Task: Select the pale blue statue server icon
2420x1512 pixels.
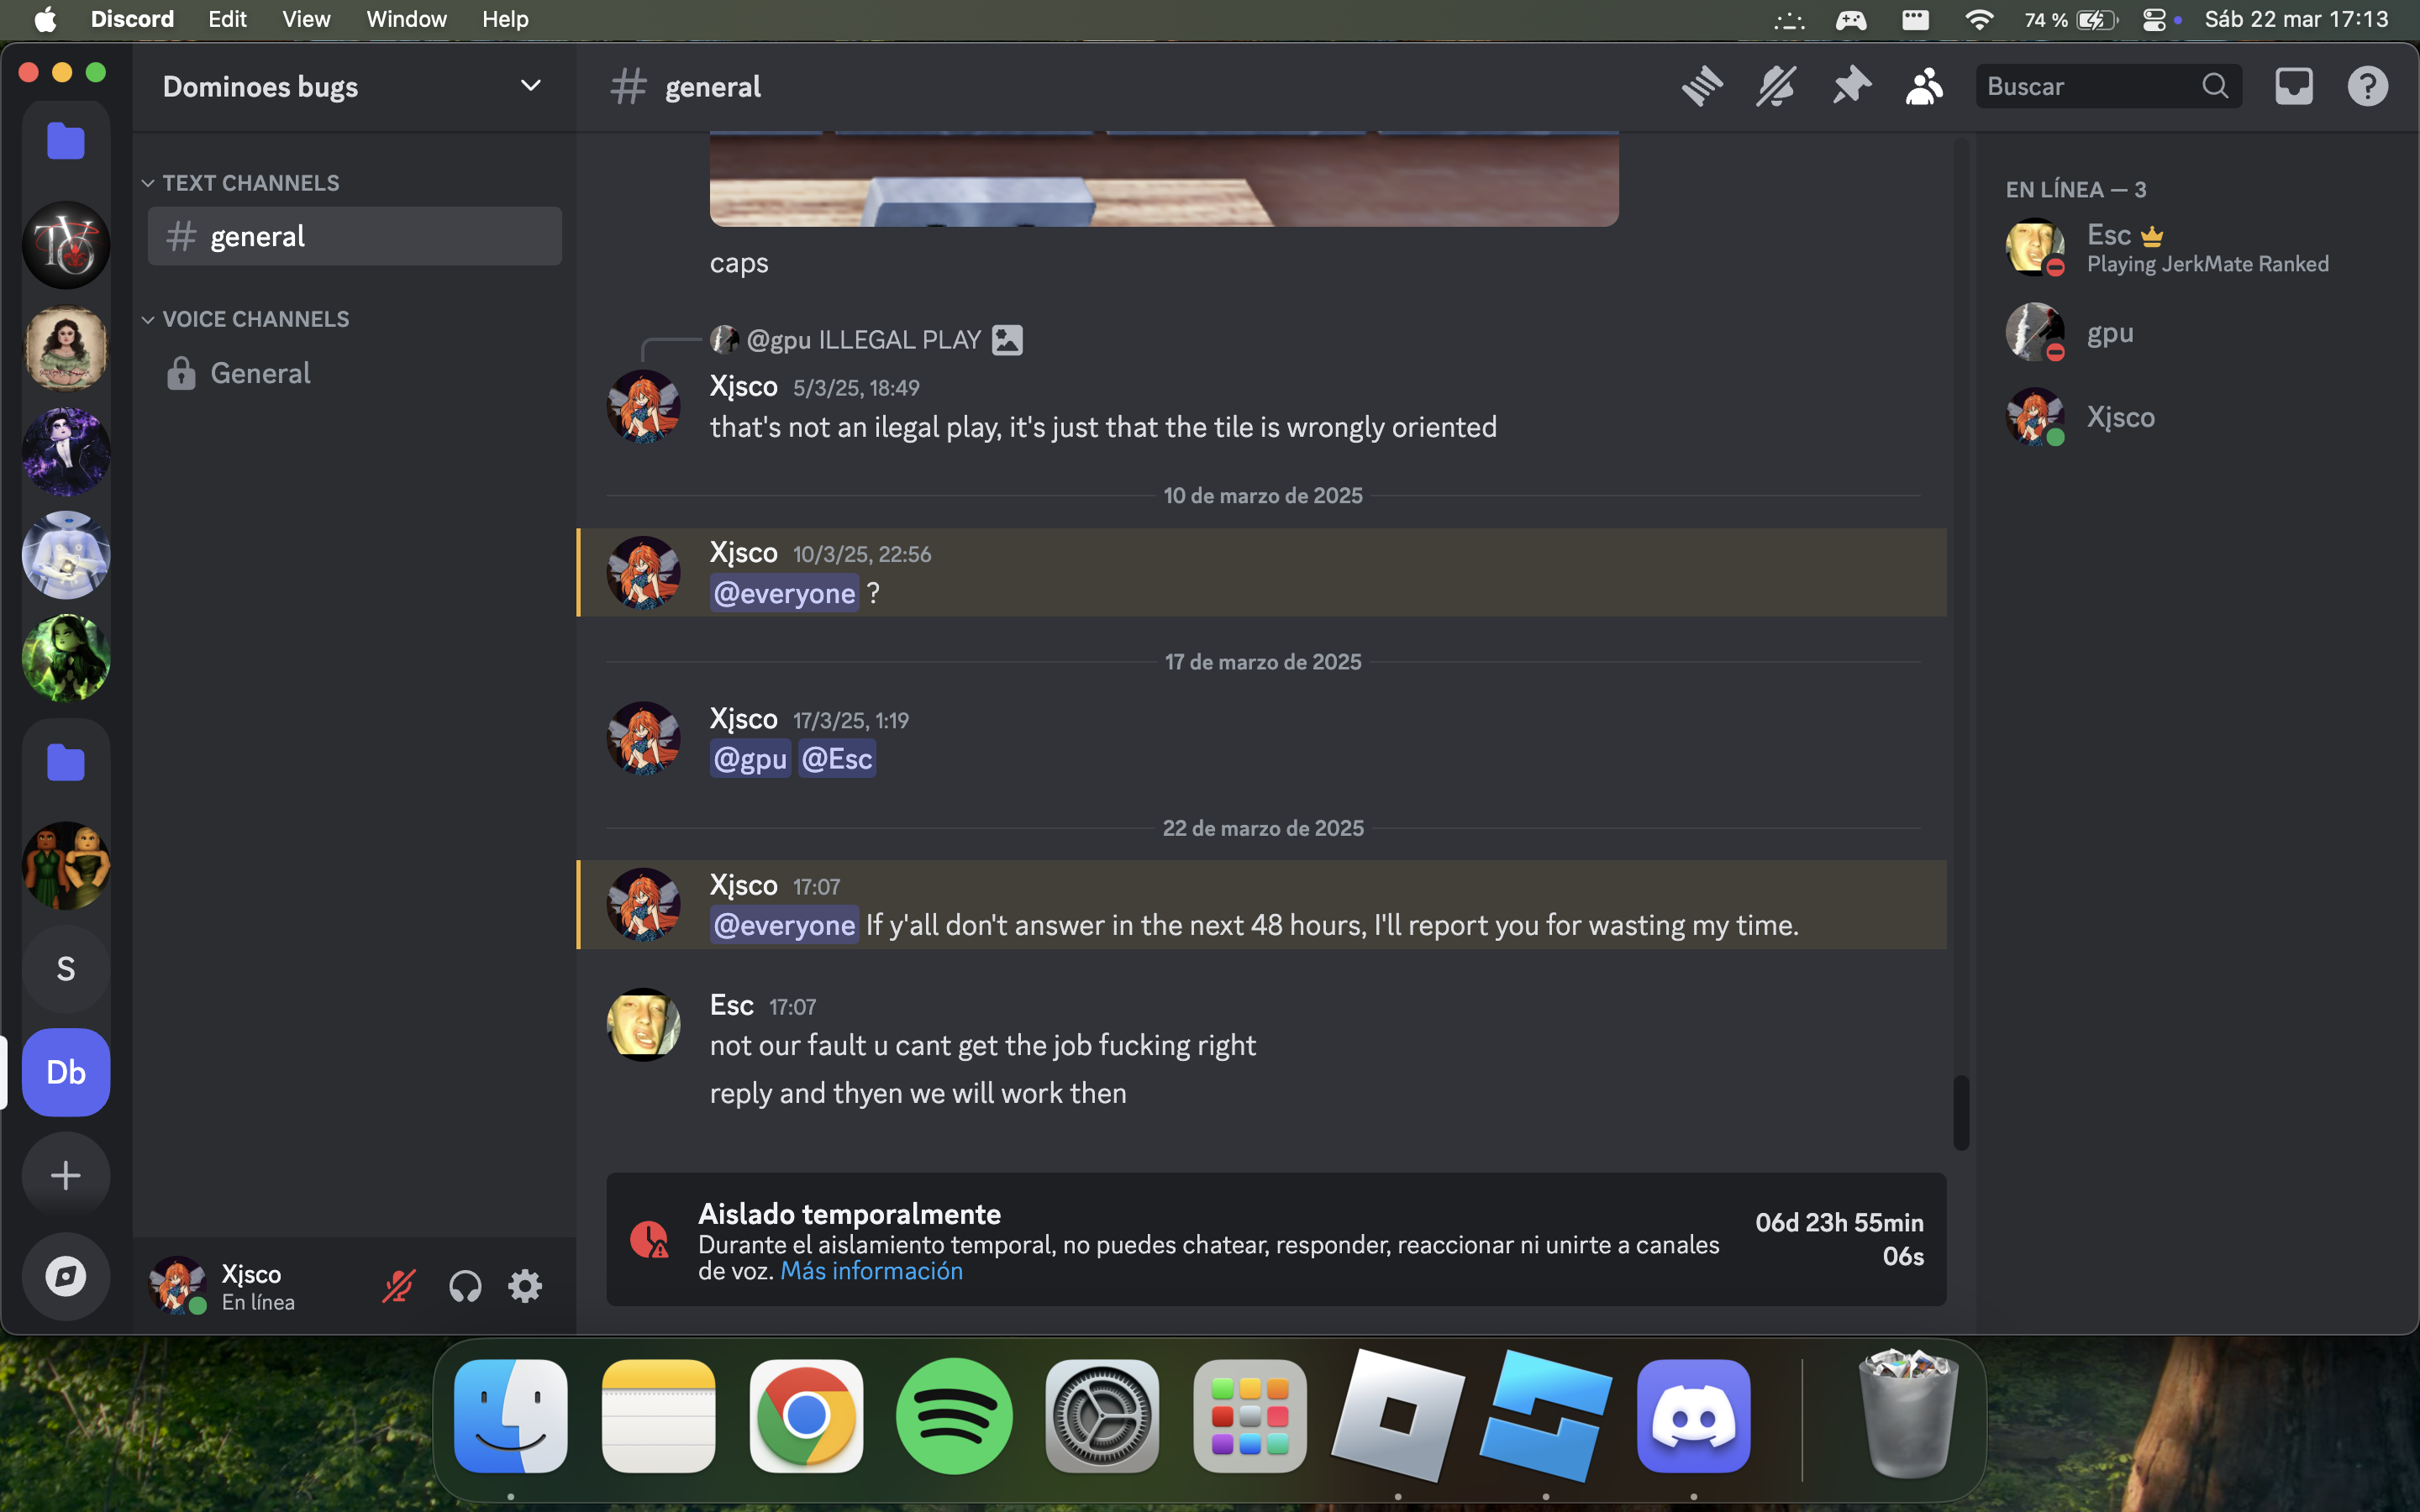Action: (66, 555)
